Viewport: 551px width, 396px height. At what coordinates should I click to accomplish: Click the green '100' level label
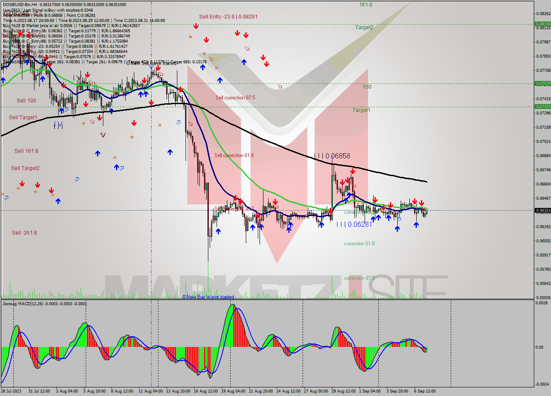click(367, 87)
